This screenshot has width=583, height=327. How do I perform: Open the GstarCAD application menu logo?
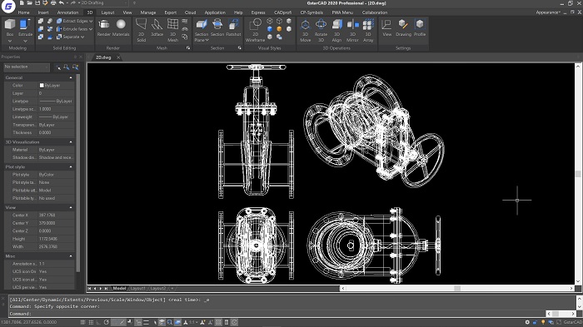(x=8, y=7)
